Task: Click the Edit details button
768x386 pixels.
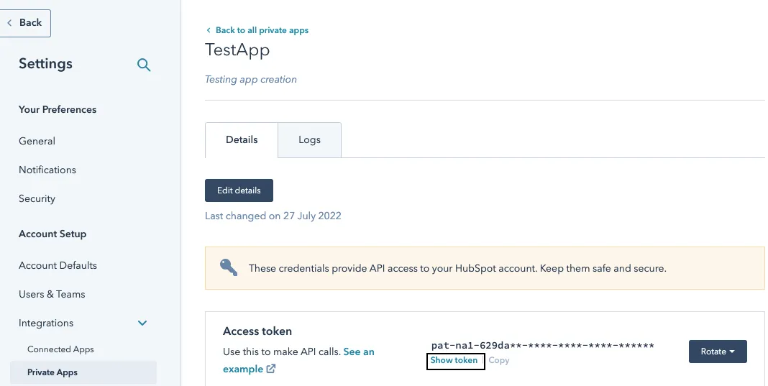Action: click(239, 190)
